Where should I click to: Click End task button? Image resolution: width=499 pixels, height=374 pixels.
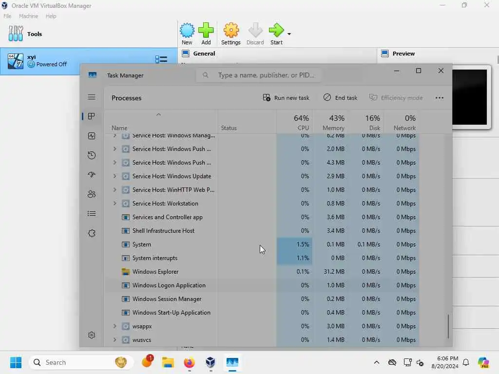tap(340, 97)
